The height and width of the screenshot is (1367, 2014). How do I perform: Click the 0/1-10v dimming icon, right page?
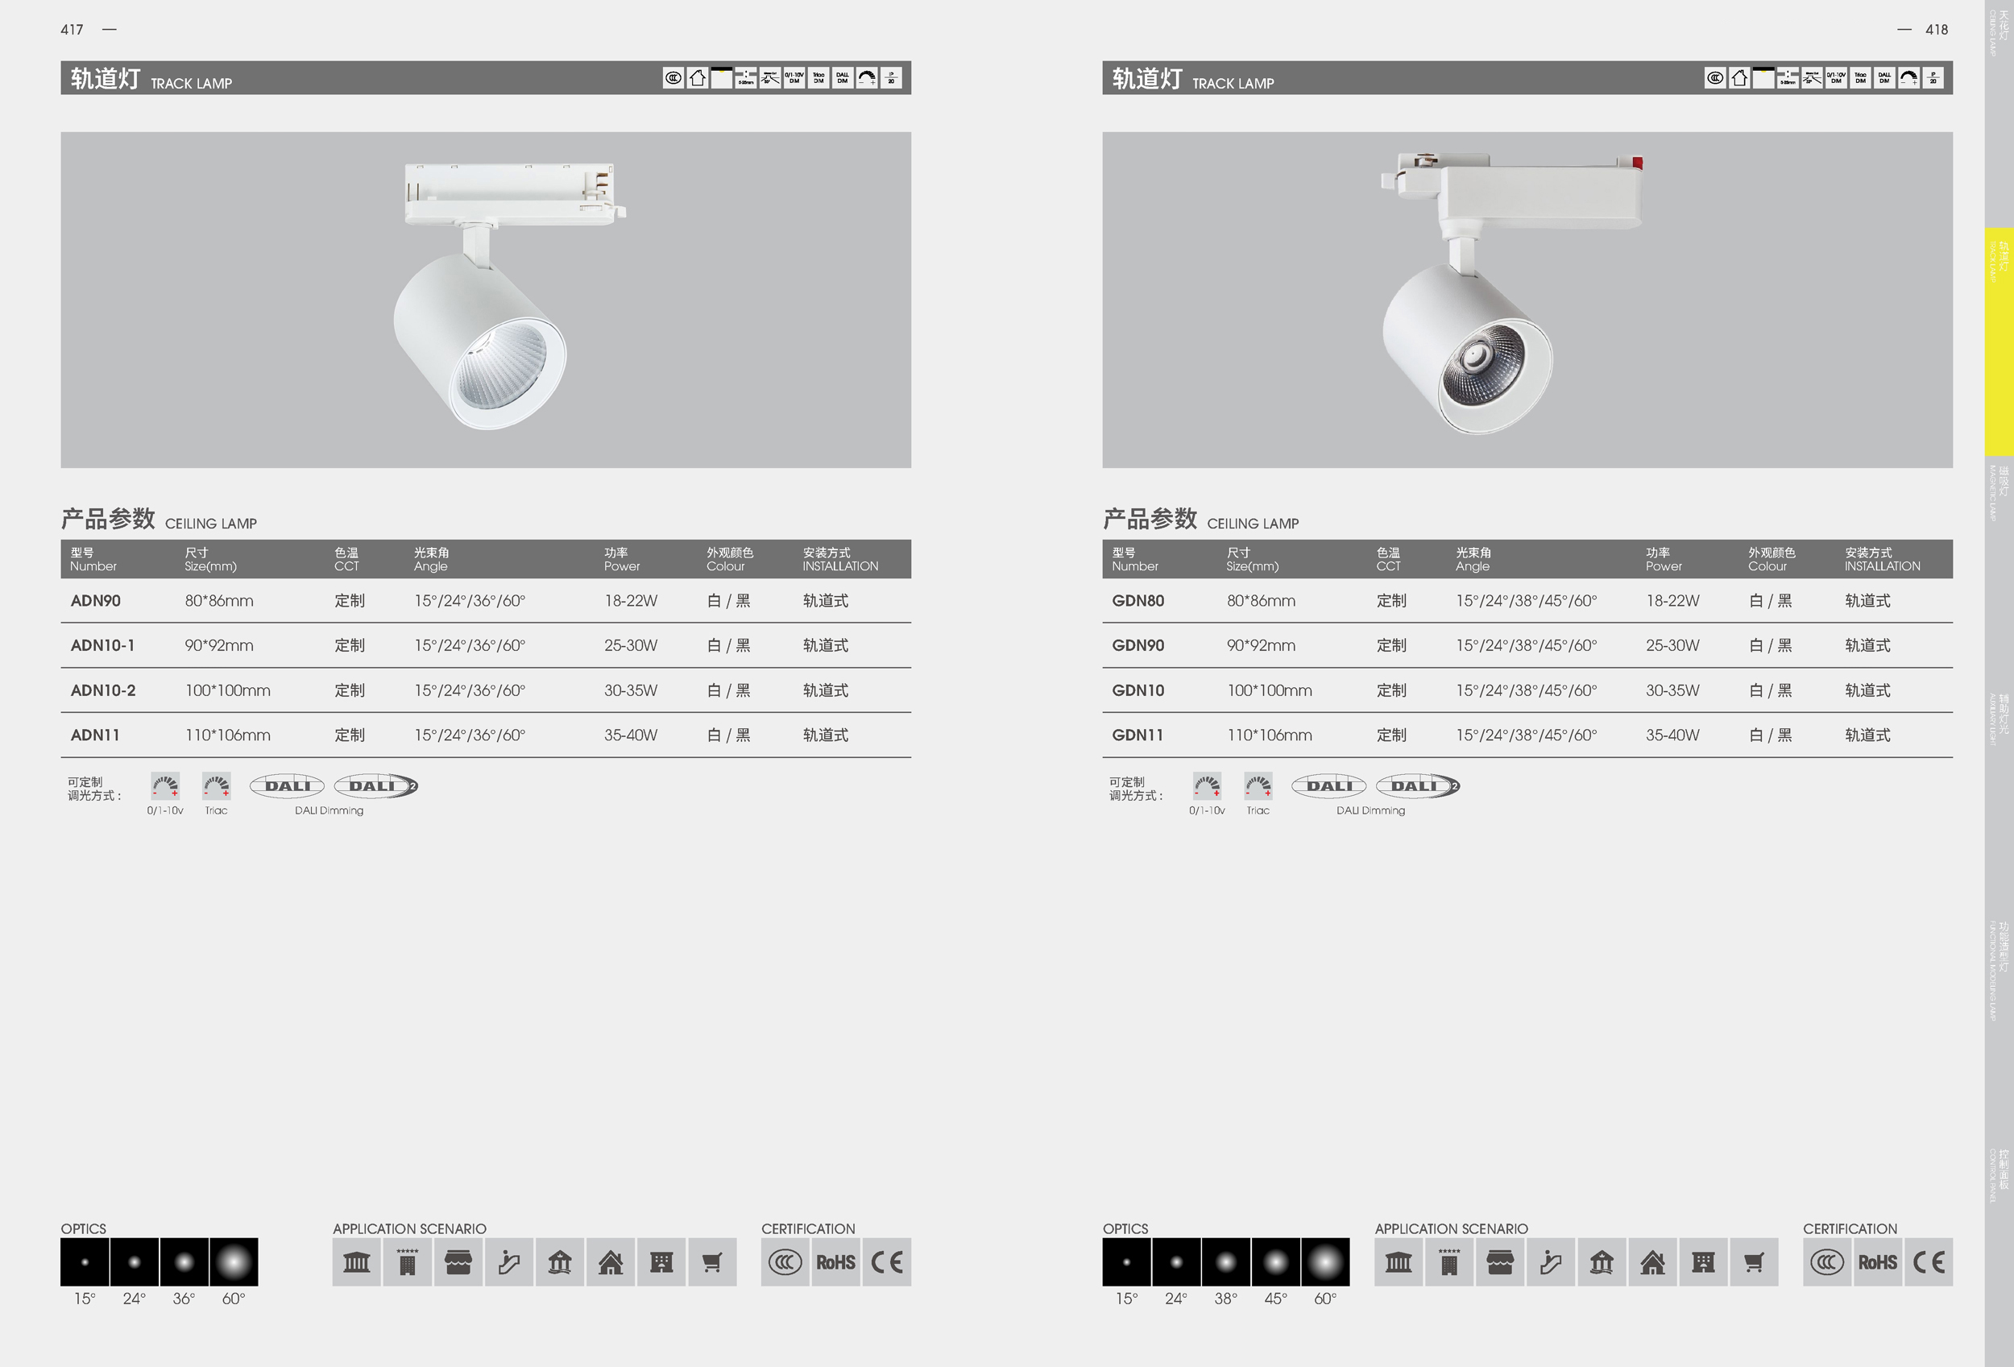(x=1206, y=785)
